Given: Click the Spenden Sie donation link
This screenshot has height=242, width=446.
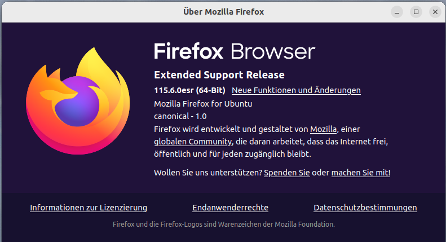Looking at the screenshot, I should point(286,173).
